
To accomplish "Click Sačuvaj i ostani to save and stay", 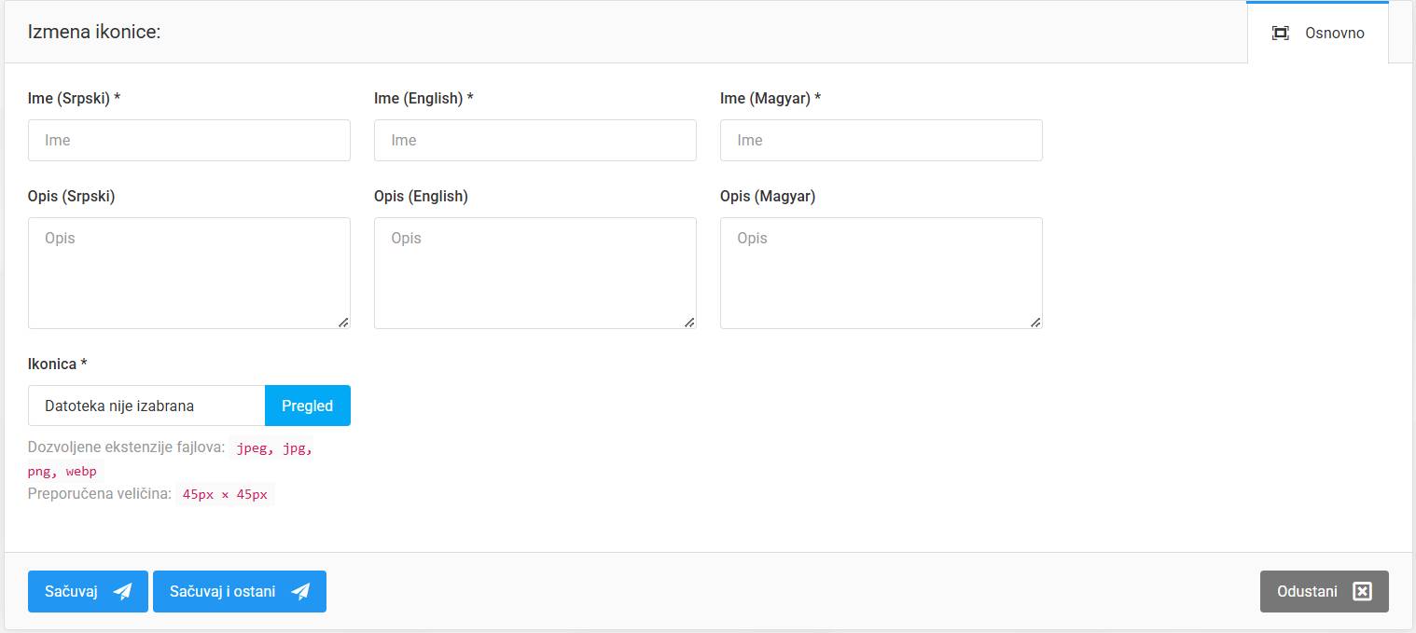I will click(x=239, y=591).
